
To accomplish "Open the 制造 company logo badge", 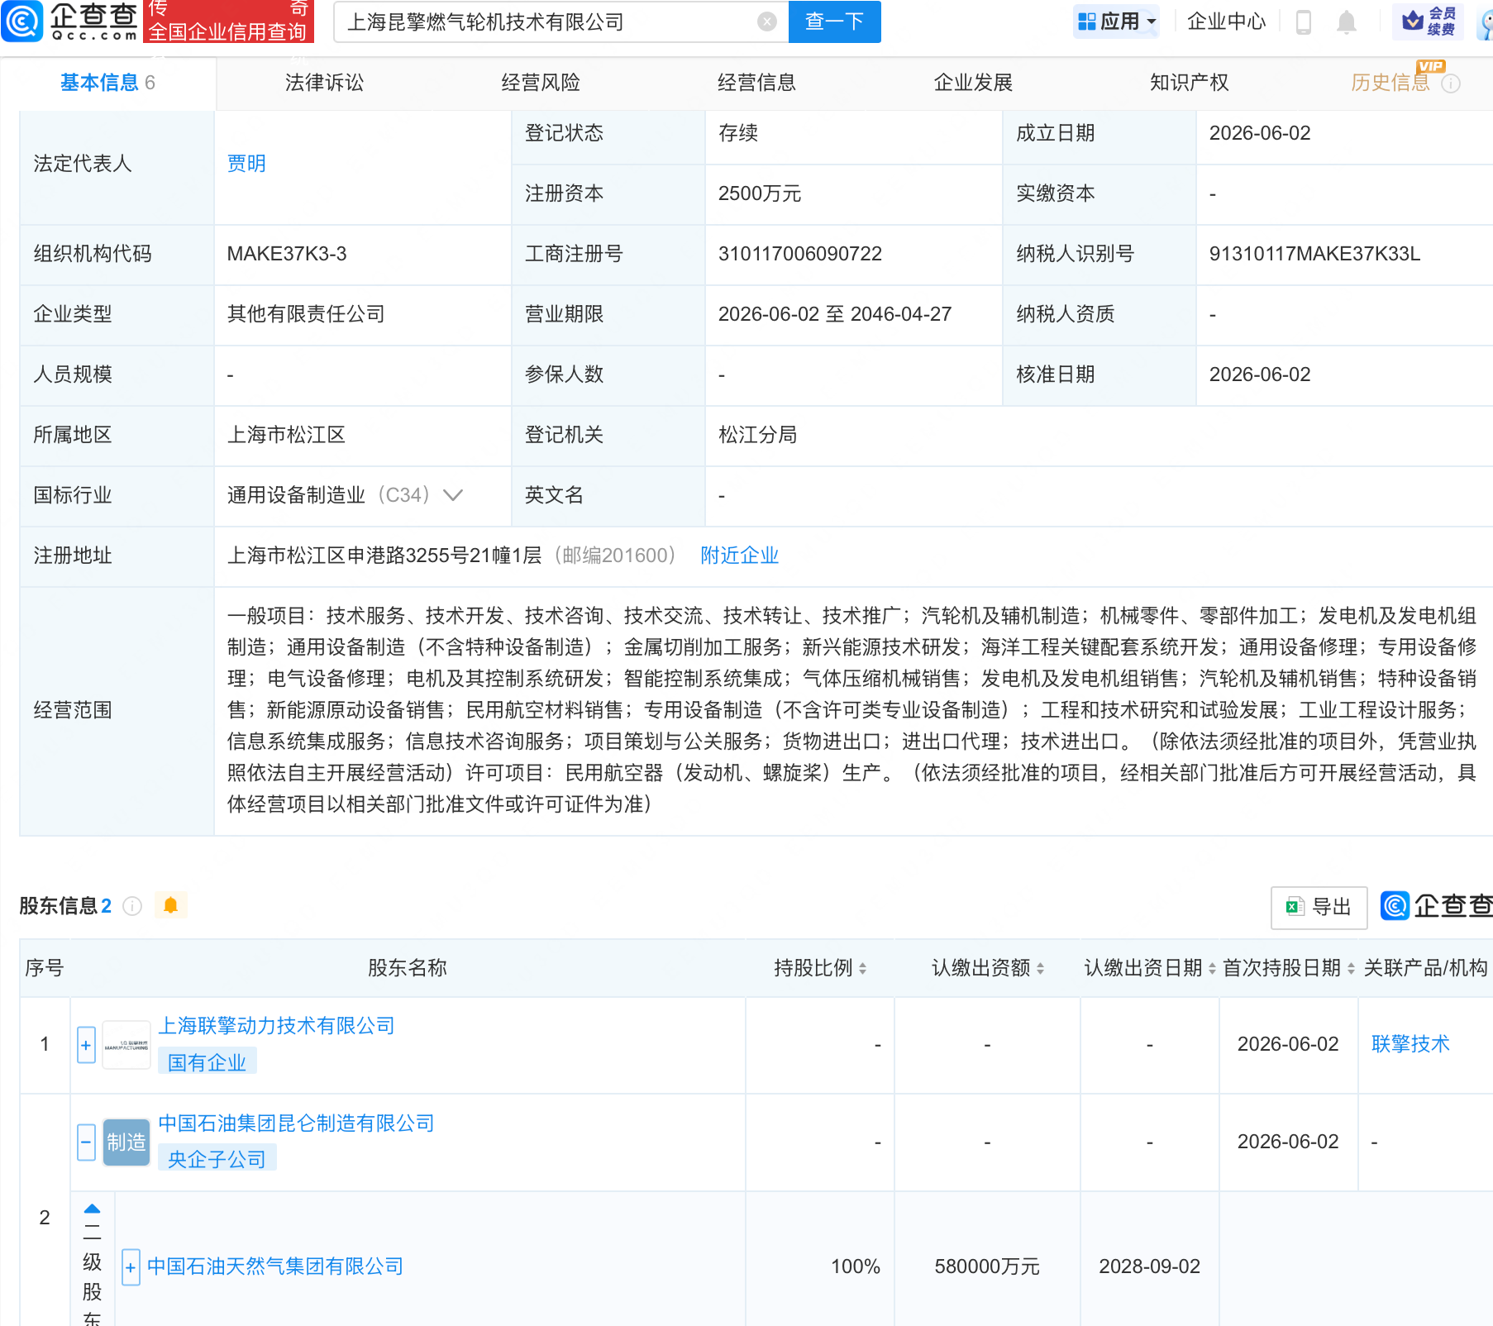I will [x=126, y=1142].
